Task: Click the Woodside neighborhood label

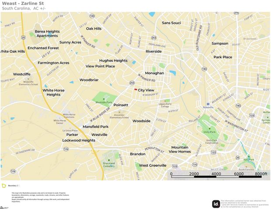Action: (x=141, y=121)
